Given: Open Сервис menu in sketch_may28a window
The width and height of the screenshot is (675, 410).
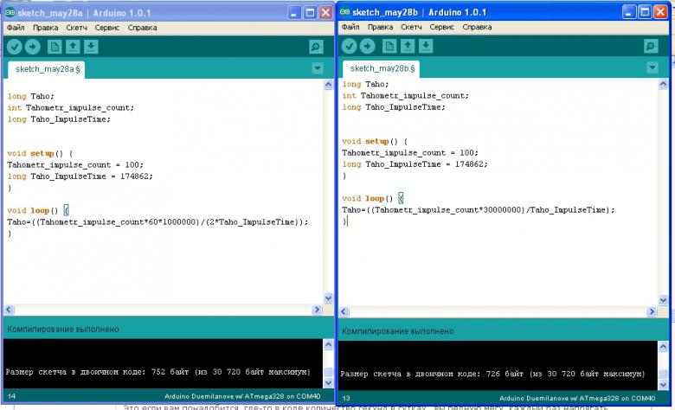Looking at the screenshot, I should coord(106,28).
